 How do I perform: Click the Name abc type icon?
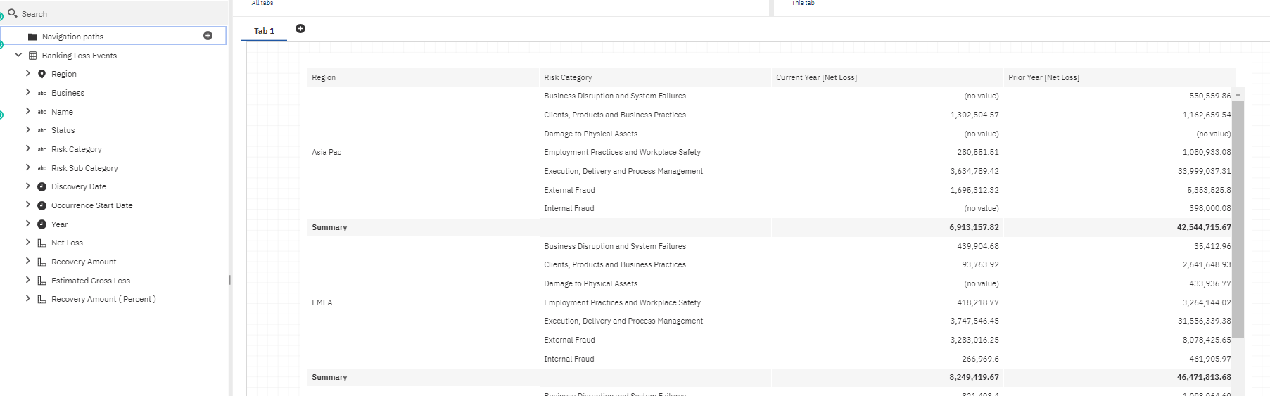click(42, 112)
